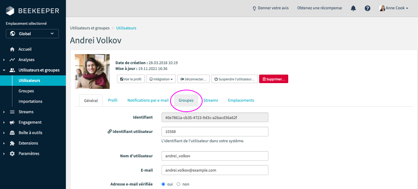
Task: Click the red Supprimer button
Action: (274, 79)
